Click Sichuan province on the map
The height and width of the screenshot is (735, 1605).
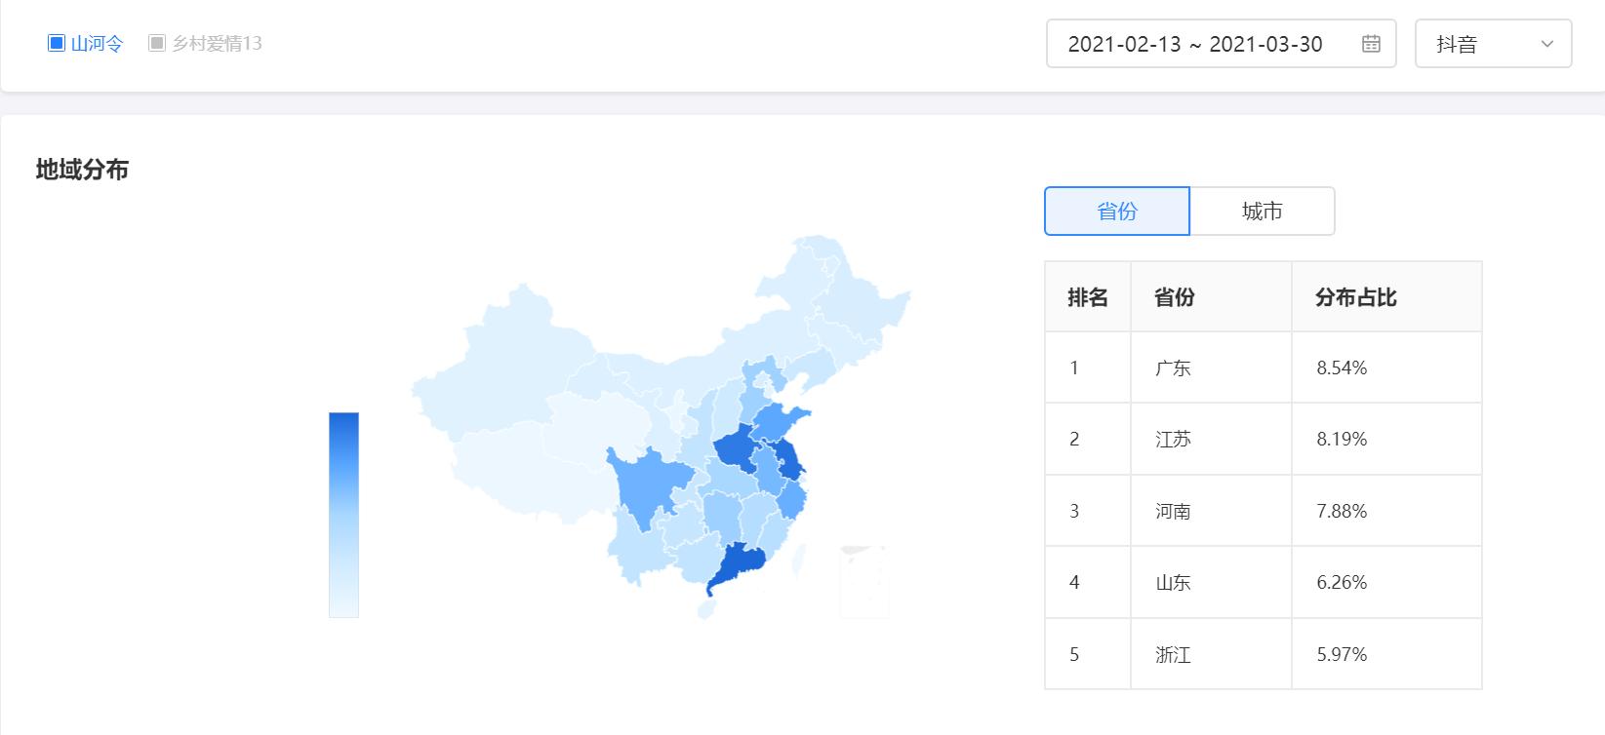point(649,484)
